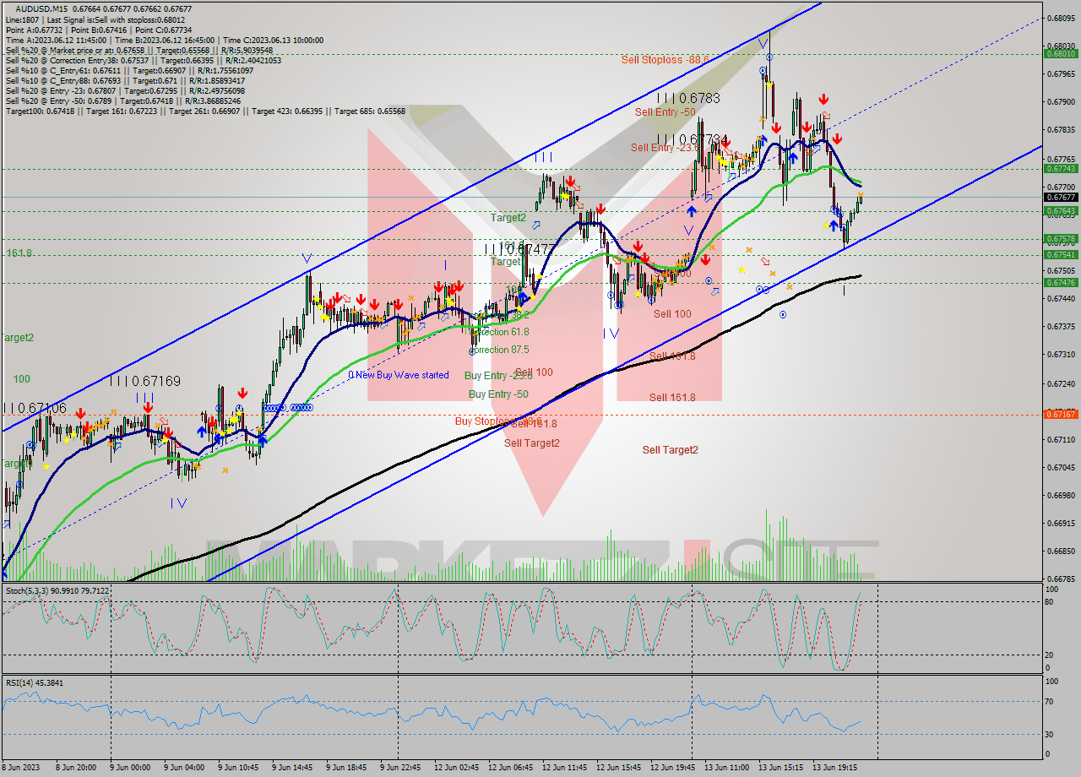Click the green 0.67643 price tag

click(x=1060, y=210)
